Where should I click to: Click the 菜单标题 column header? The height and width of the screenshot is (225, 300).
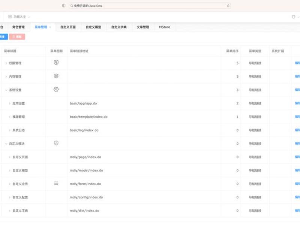10,51
